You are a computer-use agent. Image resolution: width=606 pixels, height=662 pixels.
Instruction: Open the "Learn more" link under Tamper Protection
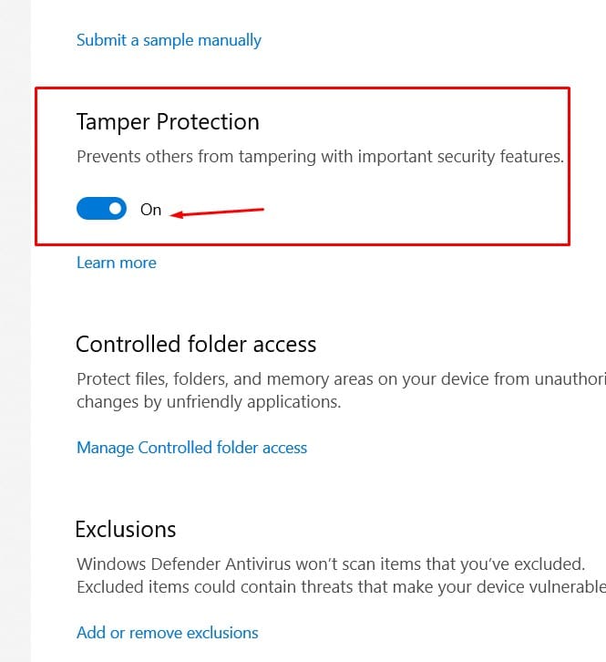[117, 263]
